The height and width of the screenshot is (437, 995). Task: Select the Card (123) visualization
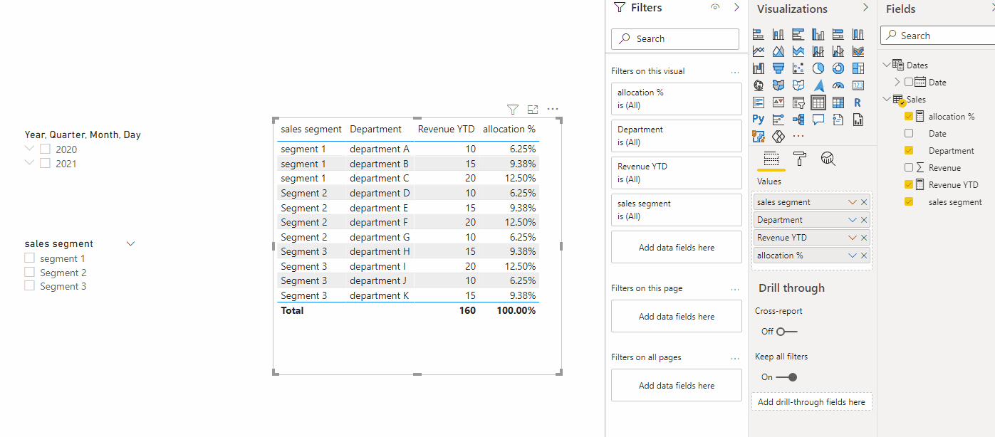[x=858, y=85]
